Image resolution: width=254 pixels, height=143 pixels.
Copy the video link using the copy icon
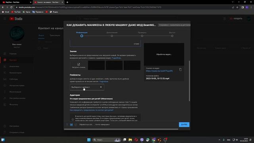[x=181, y=70]
